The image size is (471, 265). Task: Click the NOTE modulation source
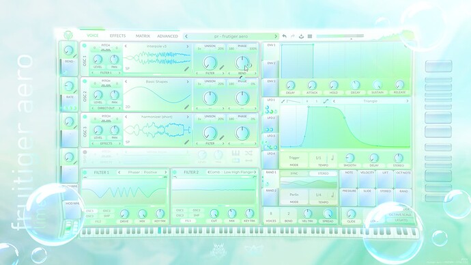tap(349, 179)
